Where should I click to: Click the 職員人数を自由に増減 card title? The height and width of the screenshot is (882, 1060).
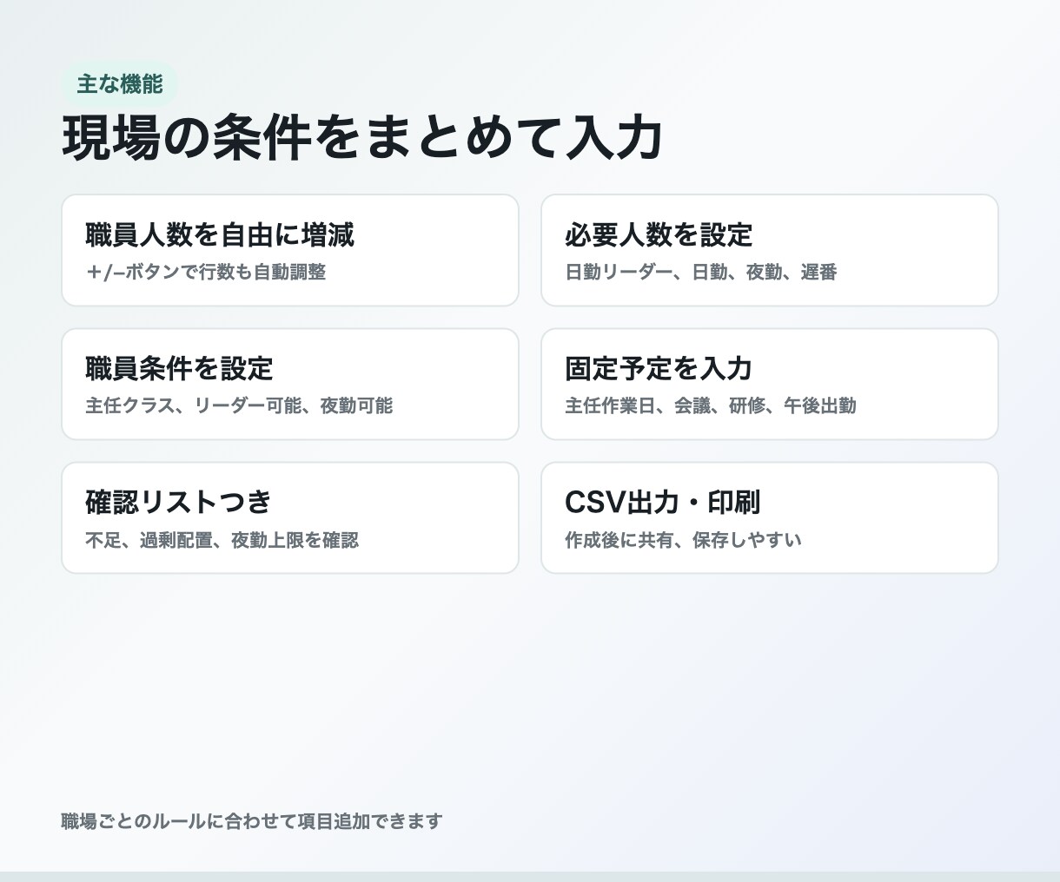(220, 234)
